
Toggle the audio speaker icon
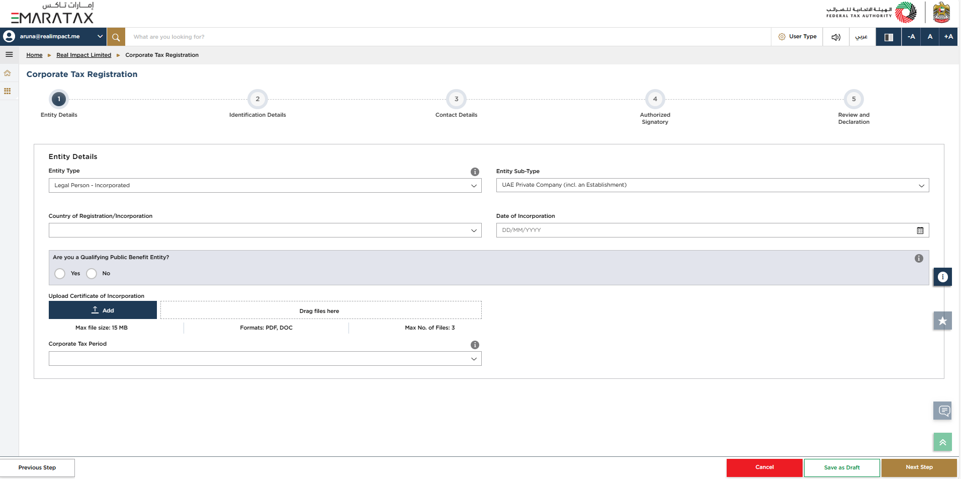pyautogui.click(x=836, y=37)
